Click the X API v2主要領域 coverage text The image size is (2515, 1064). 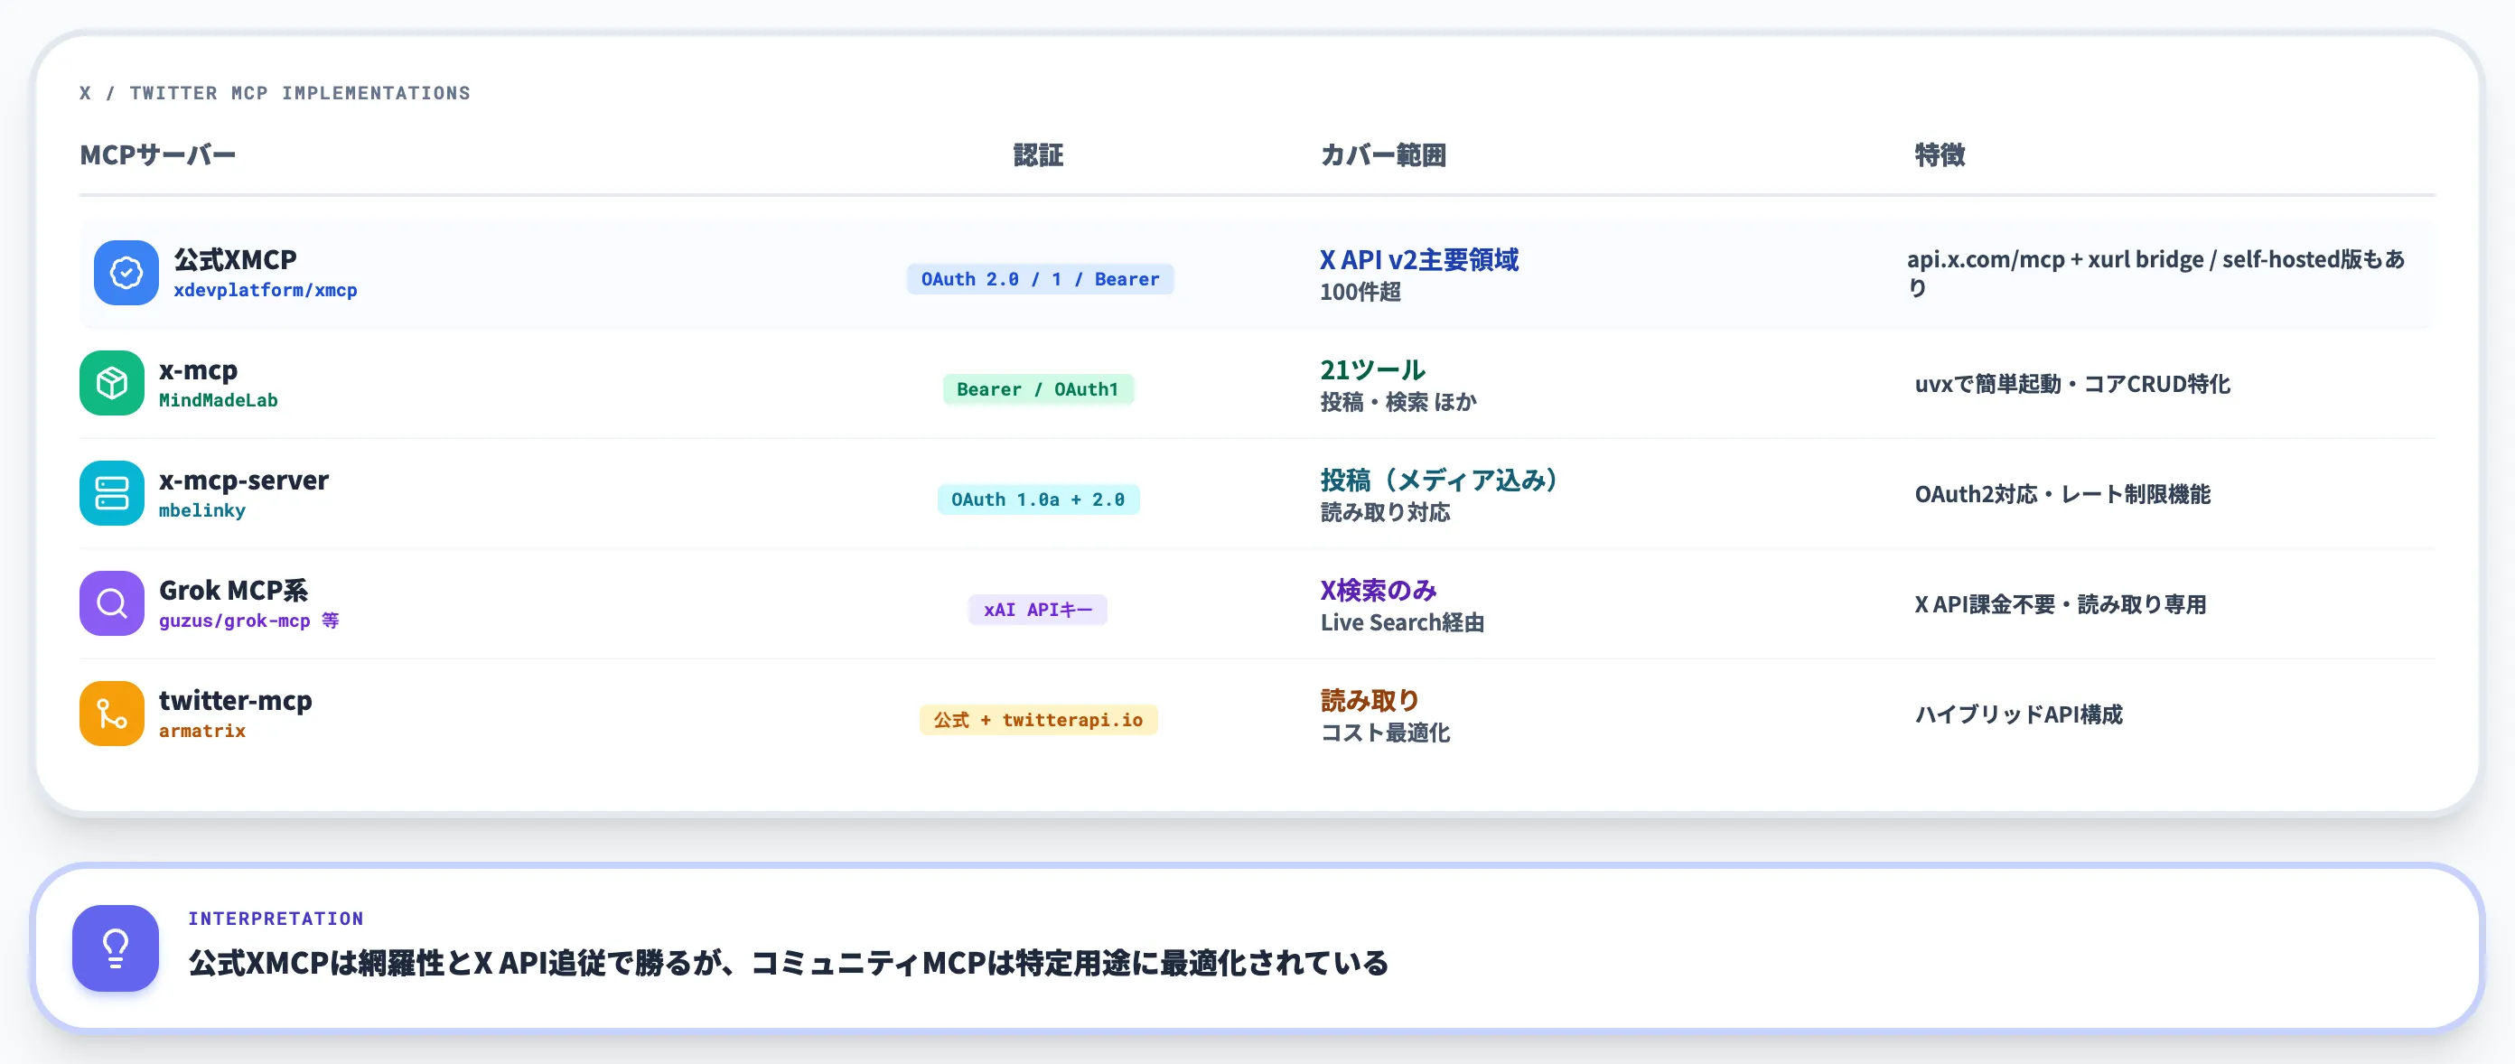pyautogui.click(x=1419, y=259)
